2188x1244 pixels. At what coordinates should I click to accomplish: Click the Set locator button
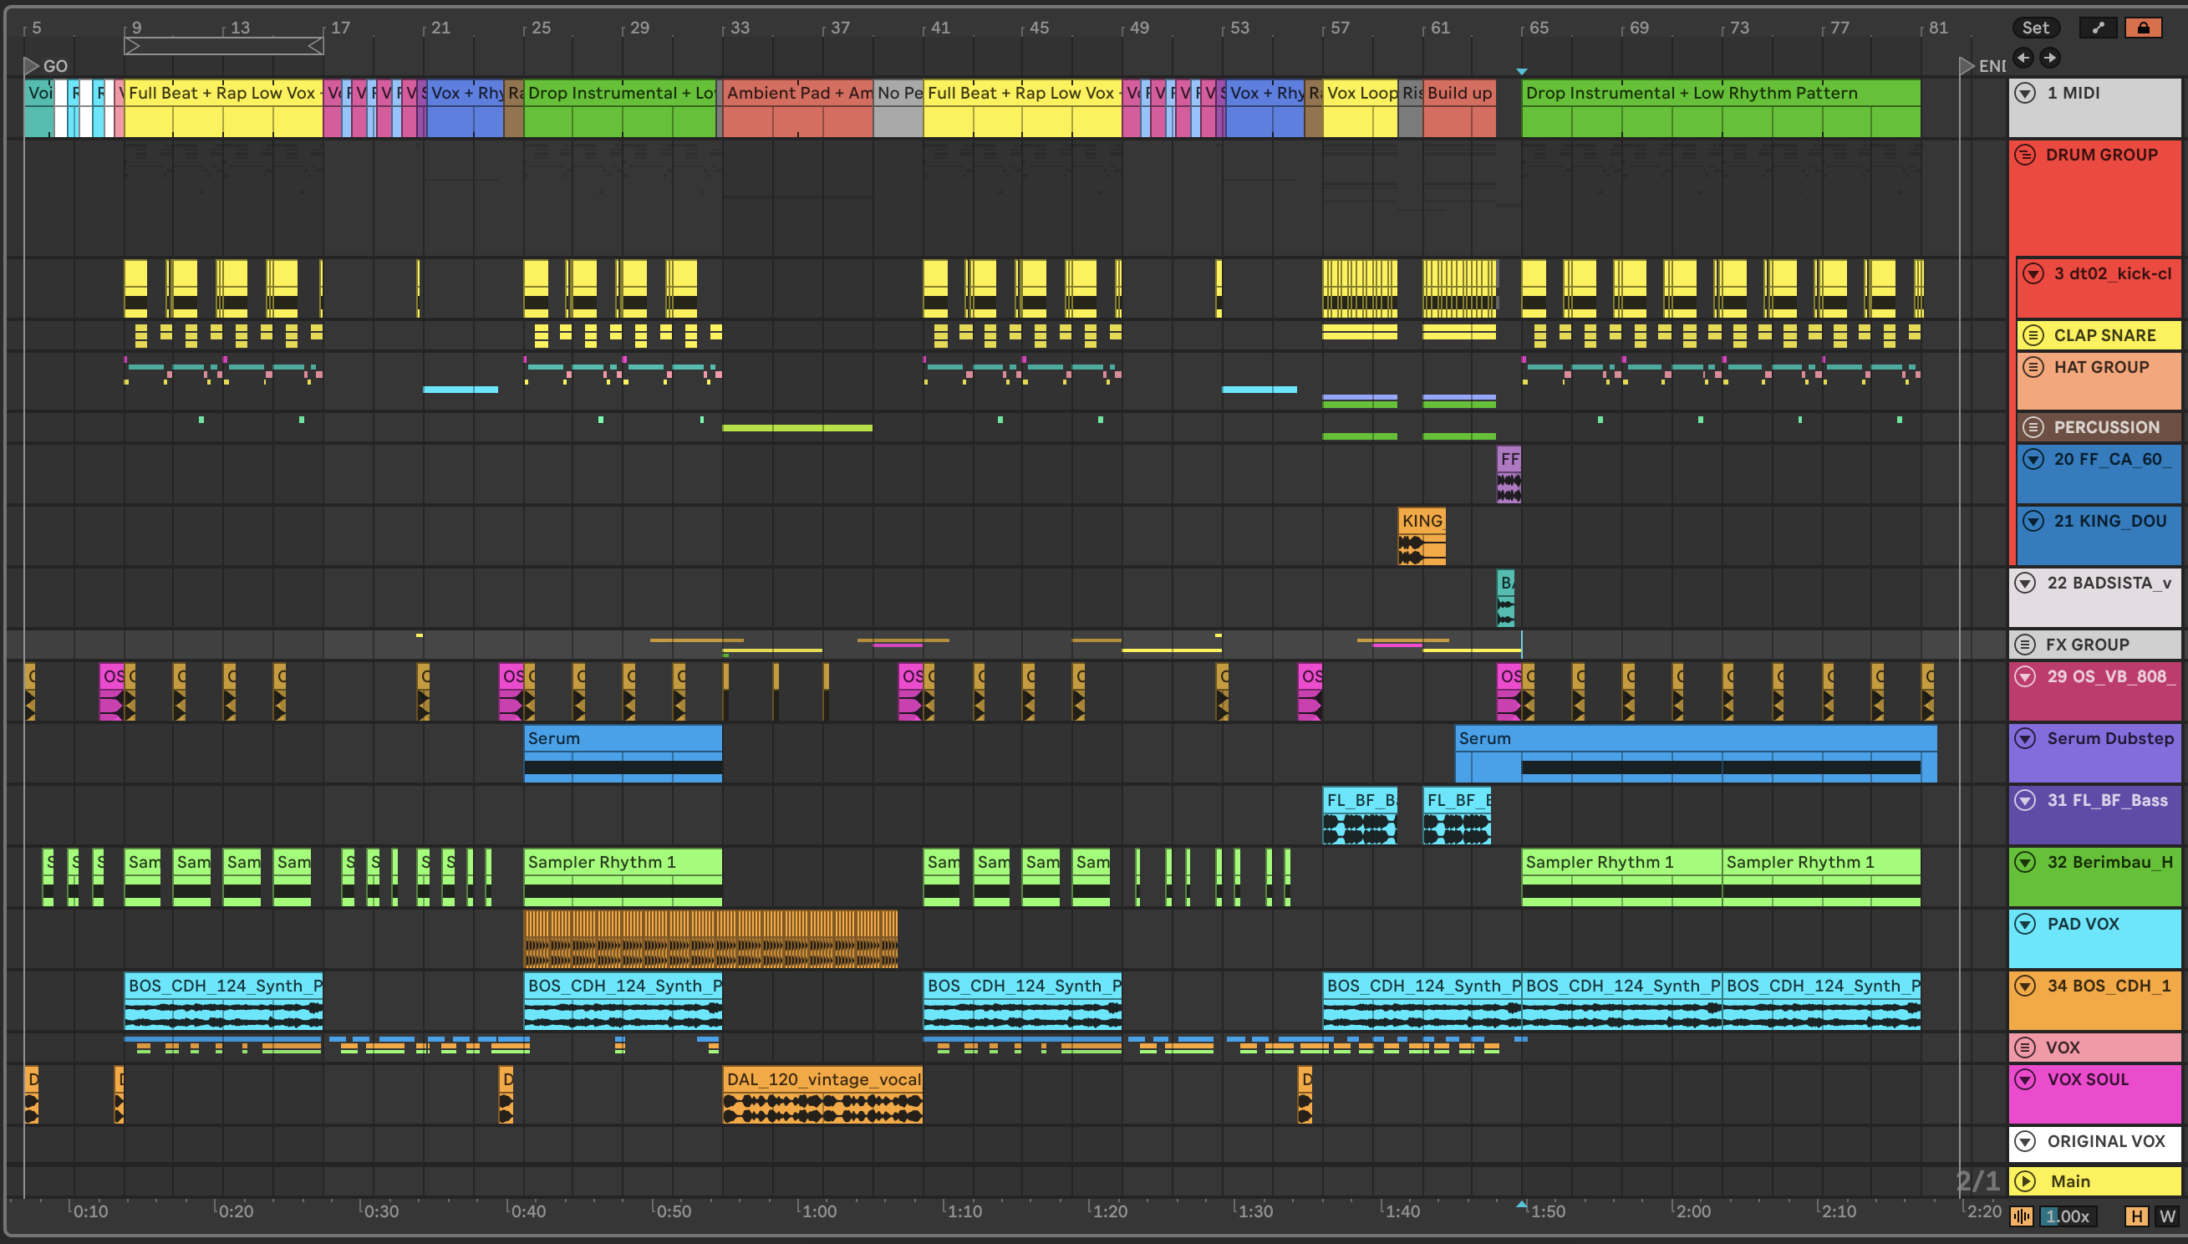[2036, 28]
